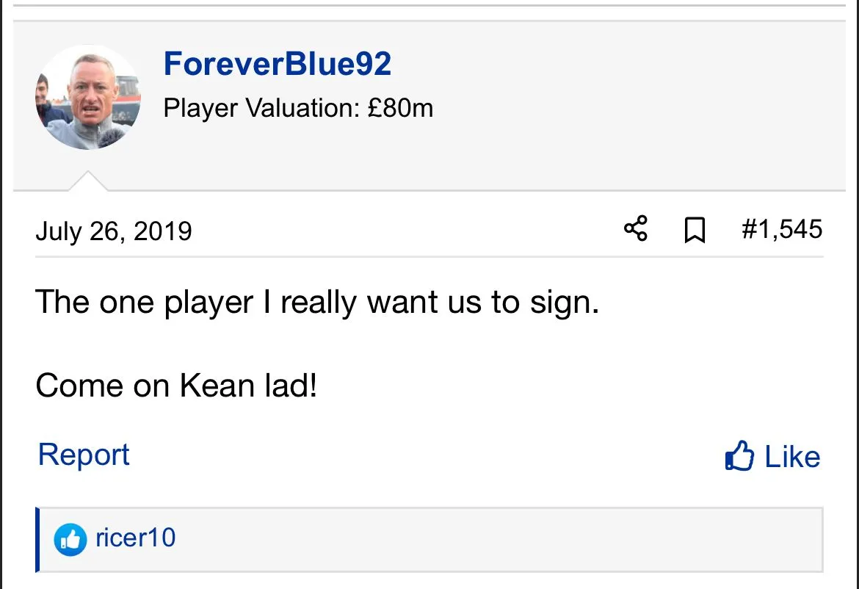Screen dimensions: 859x589
Task: Click the triangular pointer under the avatar
Action: coord(87,181)
